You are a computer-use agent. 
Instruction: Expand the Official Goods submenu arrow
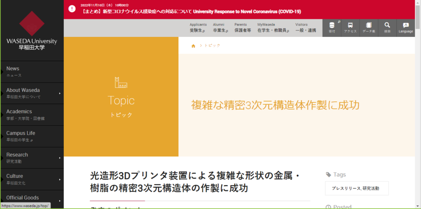(60, 201)
